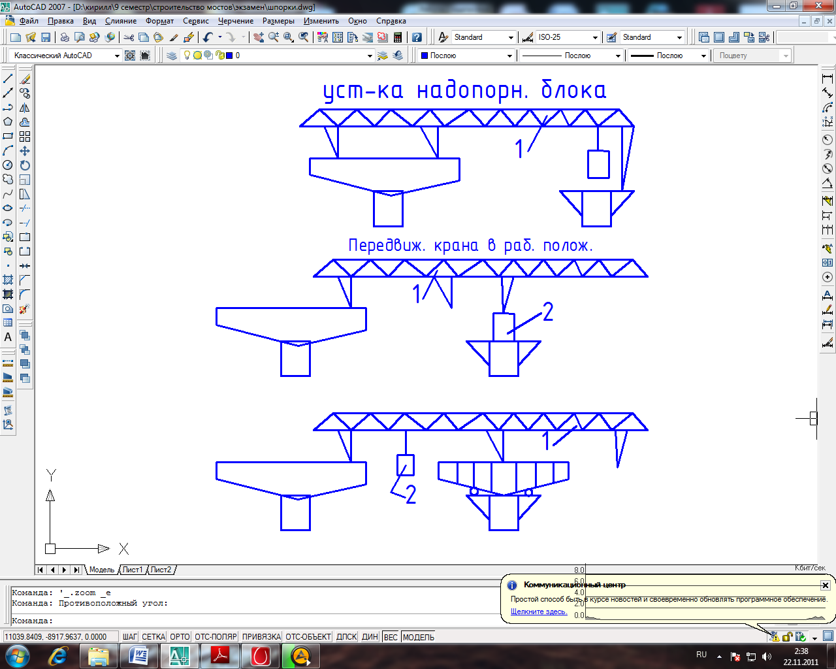The width and height of the screenshot is (836, 669).
Task: Open the QuickCalc calculator icon
Action: [x=398, y=38]
